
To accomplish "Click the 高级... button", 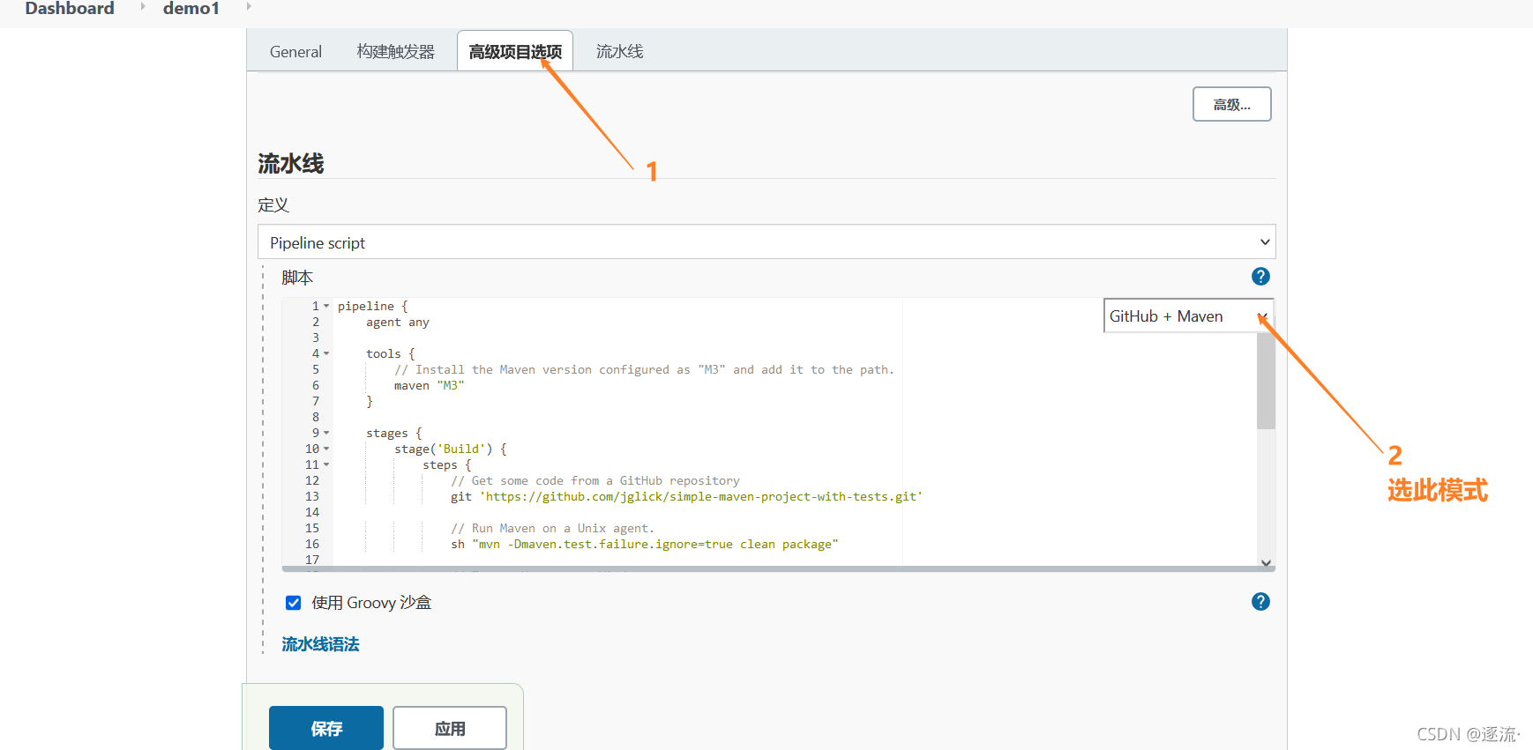I will pyautogui.click(x=1231, y=104).
